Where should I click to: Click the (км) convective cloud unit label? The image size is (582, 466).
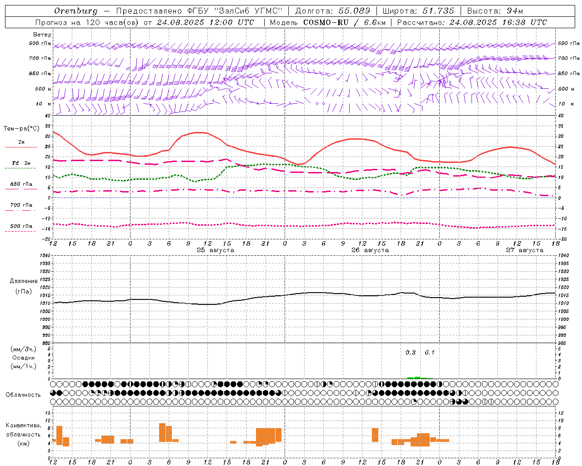pos(24,443)
